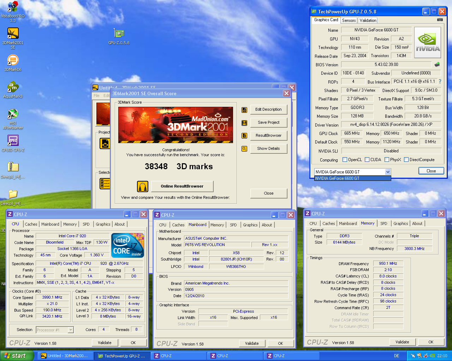Open SPD tab in the left CPU-Z window

[x=86, y=224]
